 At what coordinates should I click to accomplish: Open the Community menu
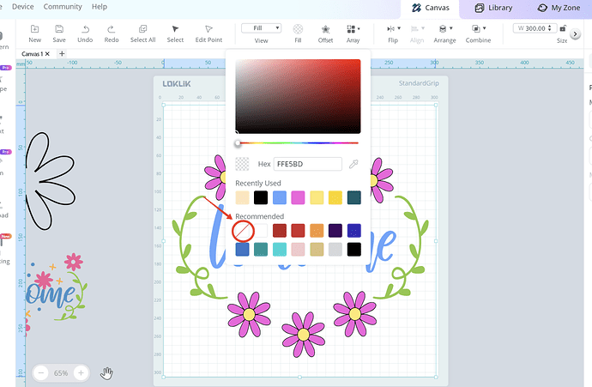click(x=63, y=6)
